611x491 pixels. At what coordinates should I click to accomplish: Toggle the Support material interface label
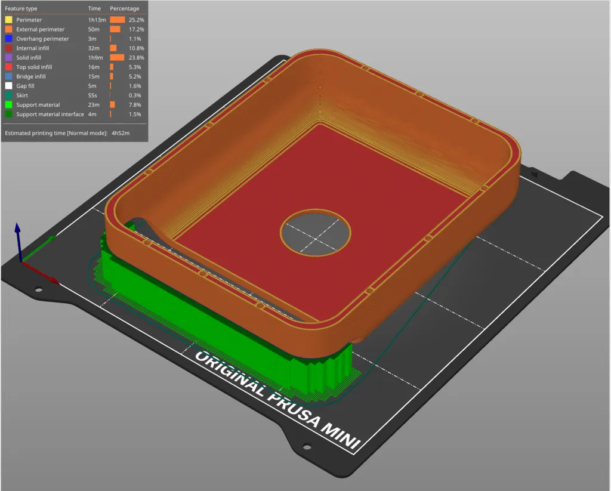(50, 114)
